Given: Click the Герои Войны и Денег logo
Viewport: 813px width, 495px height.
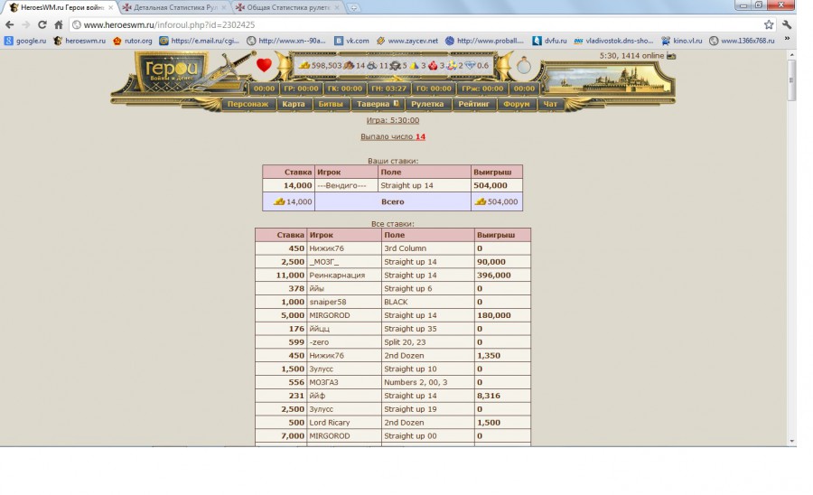Looking at the screenshot, I should click(171, 71).
